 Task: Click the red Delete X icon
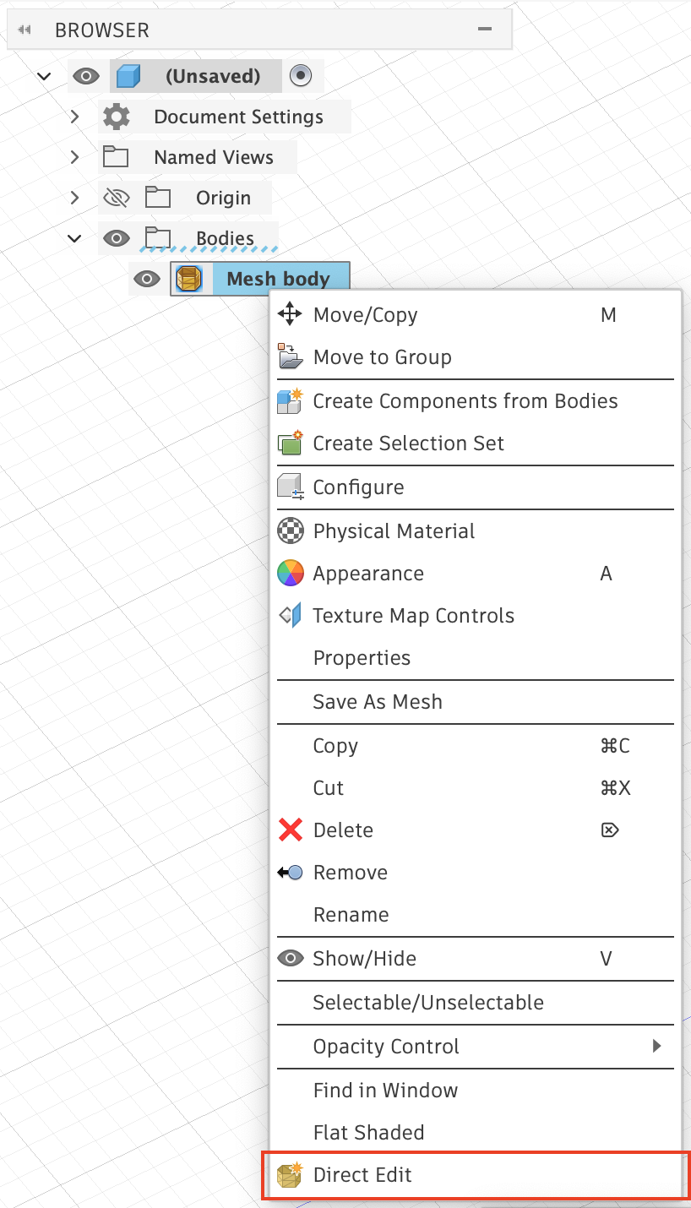coord(290,830)
